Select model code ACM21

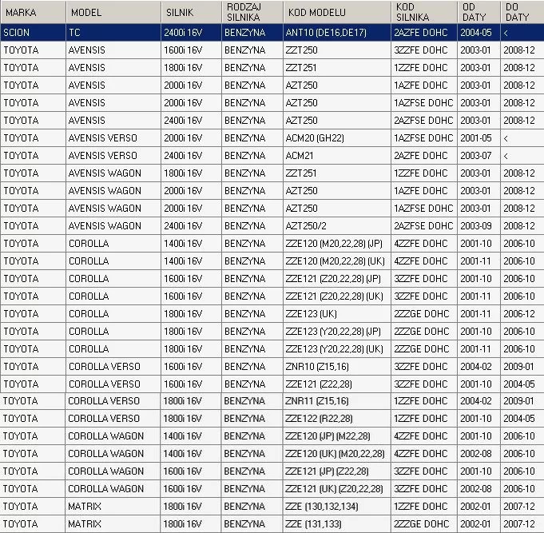(x=337, y=156)
